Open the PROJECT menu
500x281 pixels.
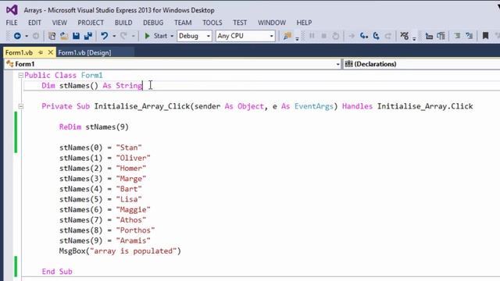click(x=91, y=23)
